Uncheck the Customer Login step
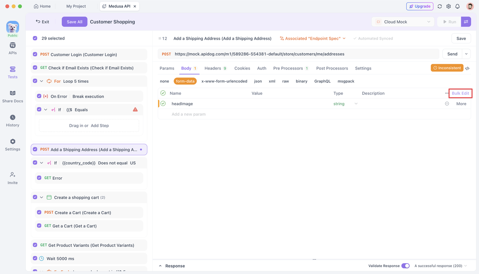Screen dimensions: 479x274 pyautogui.click(x=35, y=54)
